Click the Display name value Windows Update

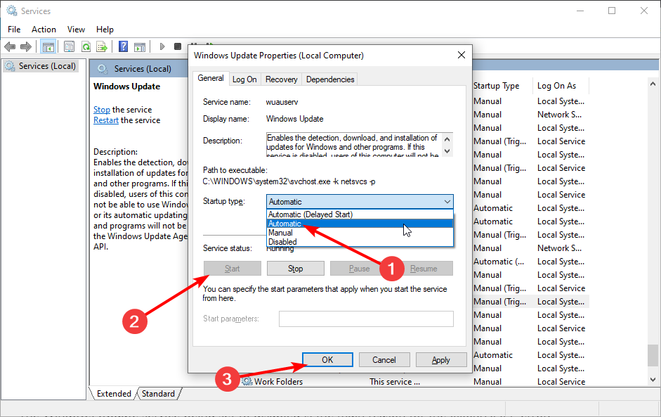[294, 119]
